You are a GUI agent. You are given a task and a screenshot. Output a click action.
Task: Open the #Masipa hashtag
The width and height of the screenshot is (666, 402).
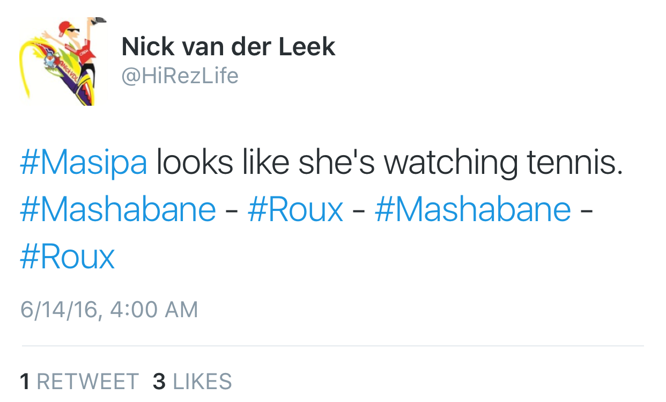tap(84, 163)
